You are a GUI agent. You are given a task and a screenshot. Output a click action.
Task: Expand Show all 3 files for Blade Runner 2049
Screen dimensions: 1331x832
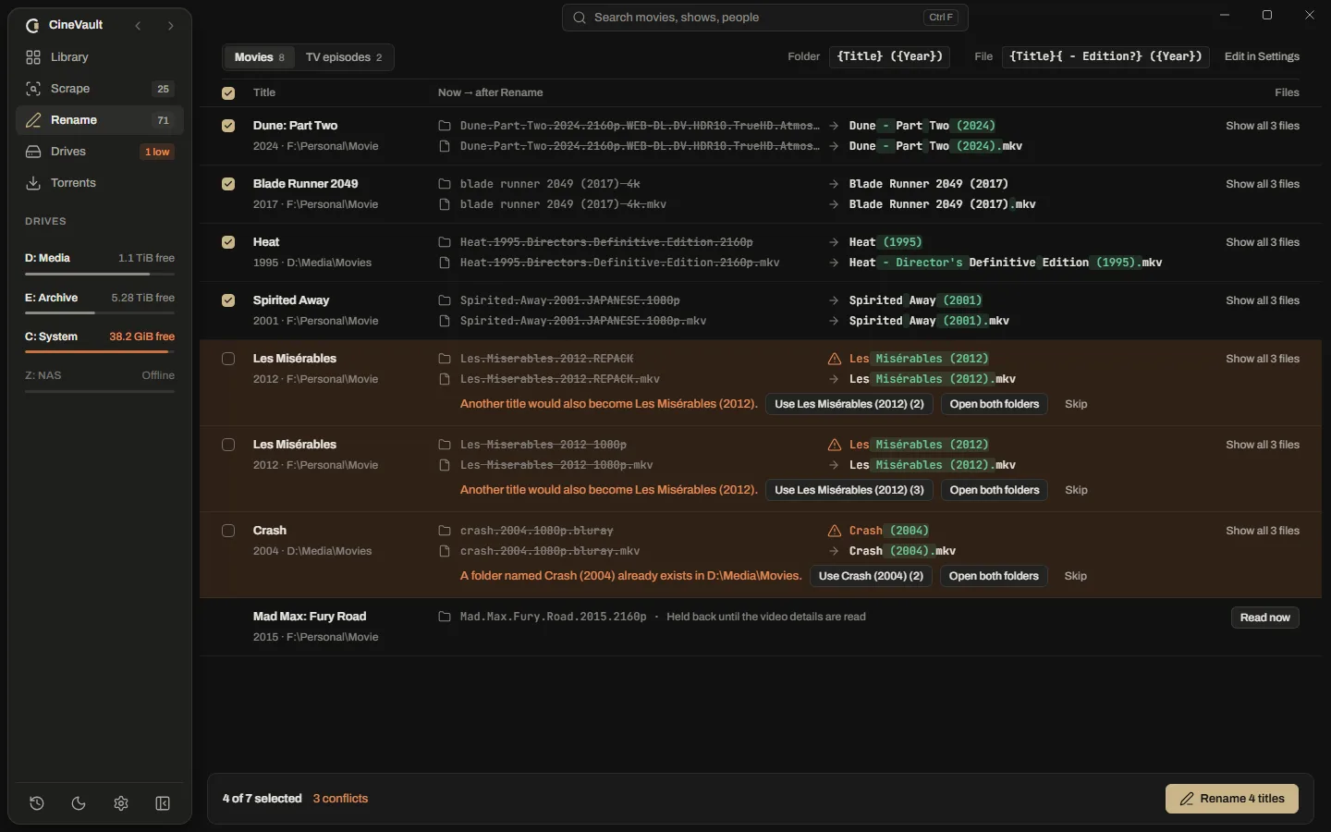1263,184
